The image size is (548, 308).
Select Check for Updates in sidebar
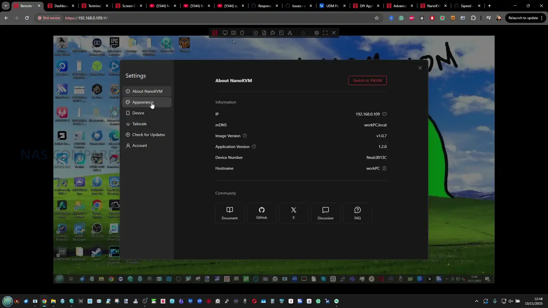click(148, 135)
